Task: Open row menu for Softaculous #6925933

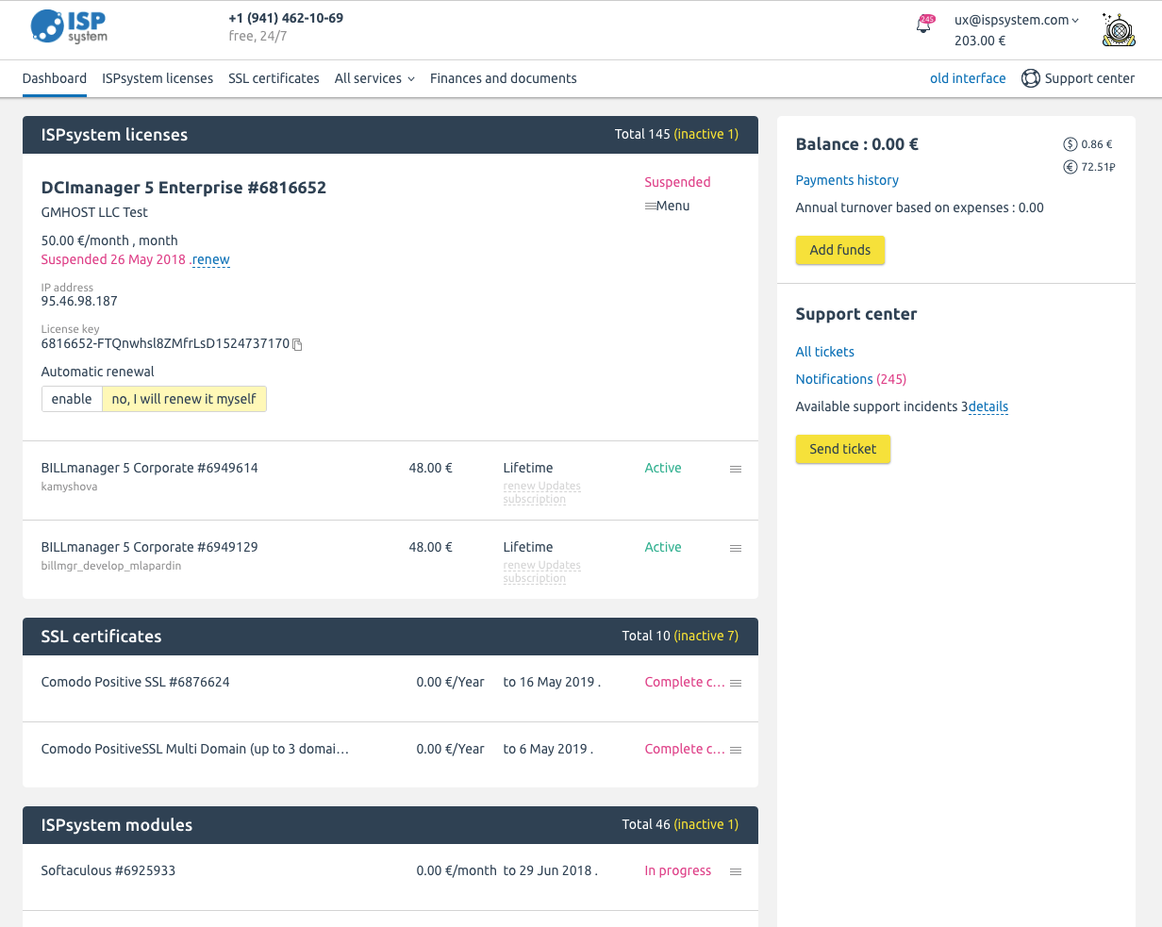Action: click(736, 871)
